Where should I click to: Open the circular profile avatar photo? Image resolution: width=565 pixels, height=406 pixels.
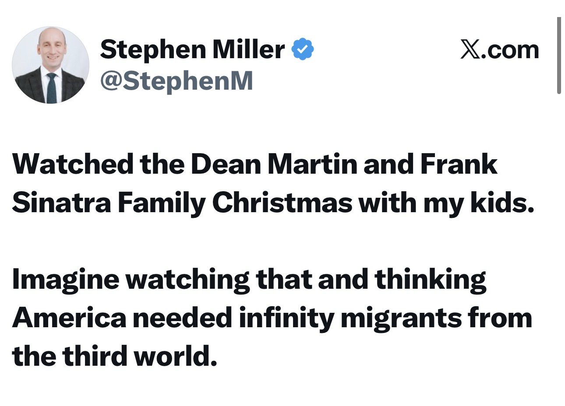click(x=50, y=65)
